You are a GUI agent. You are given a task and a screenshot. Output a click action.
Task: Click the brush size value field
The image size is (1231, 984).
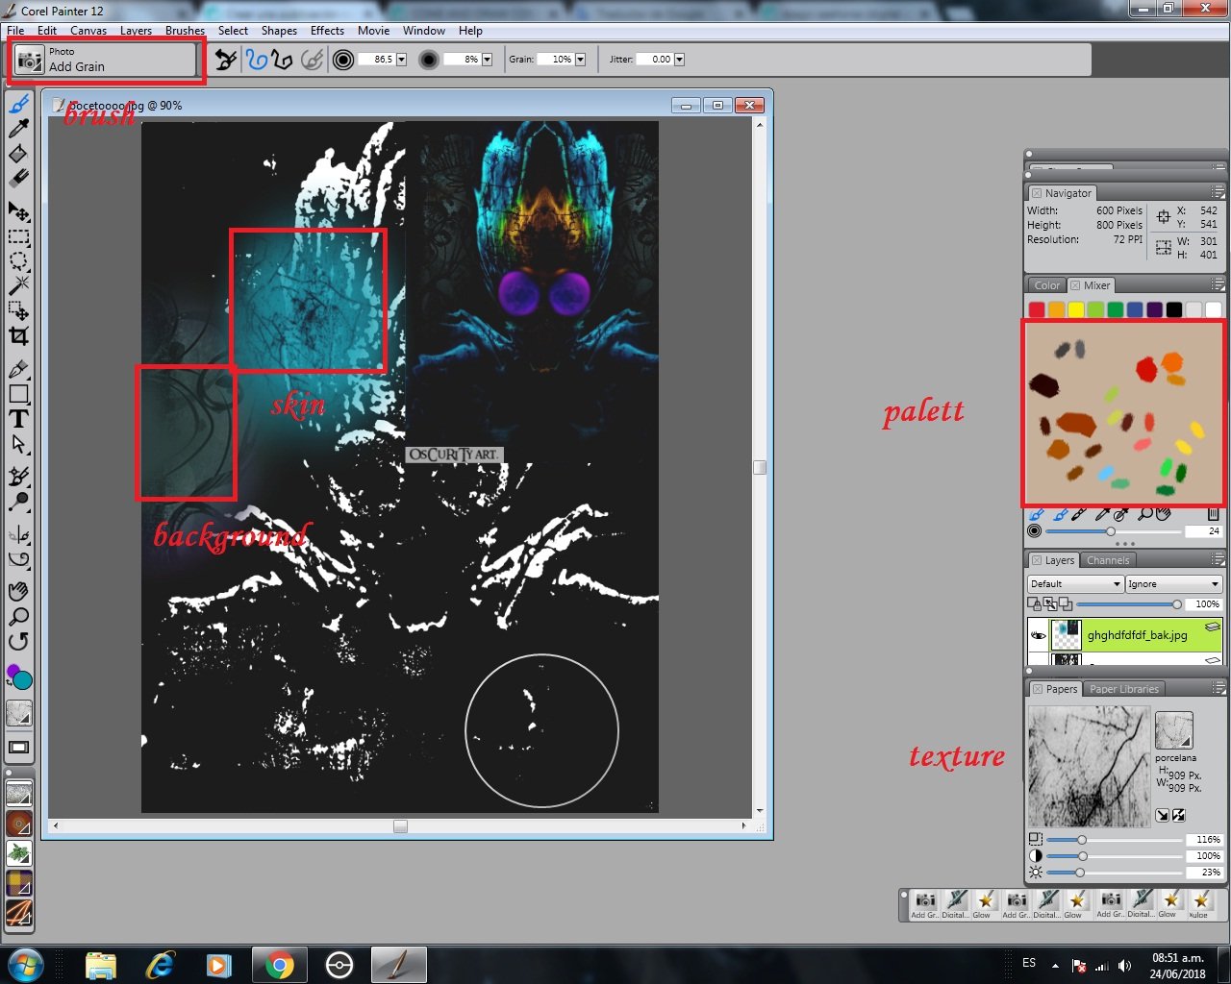tap(376, 60)
